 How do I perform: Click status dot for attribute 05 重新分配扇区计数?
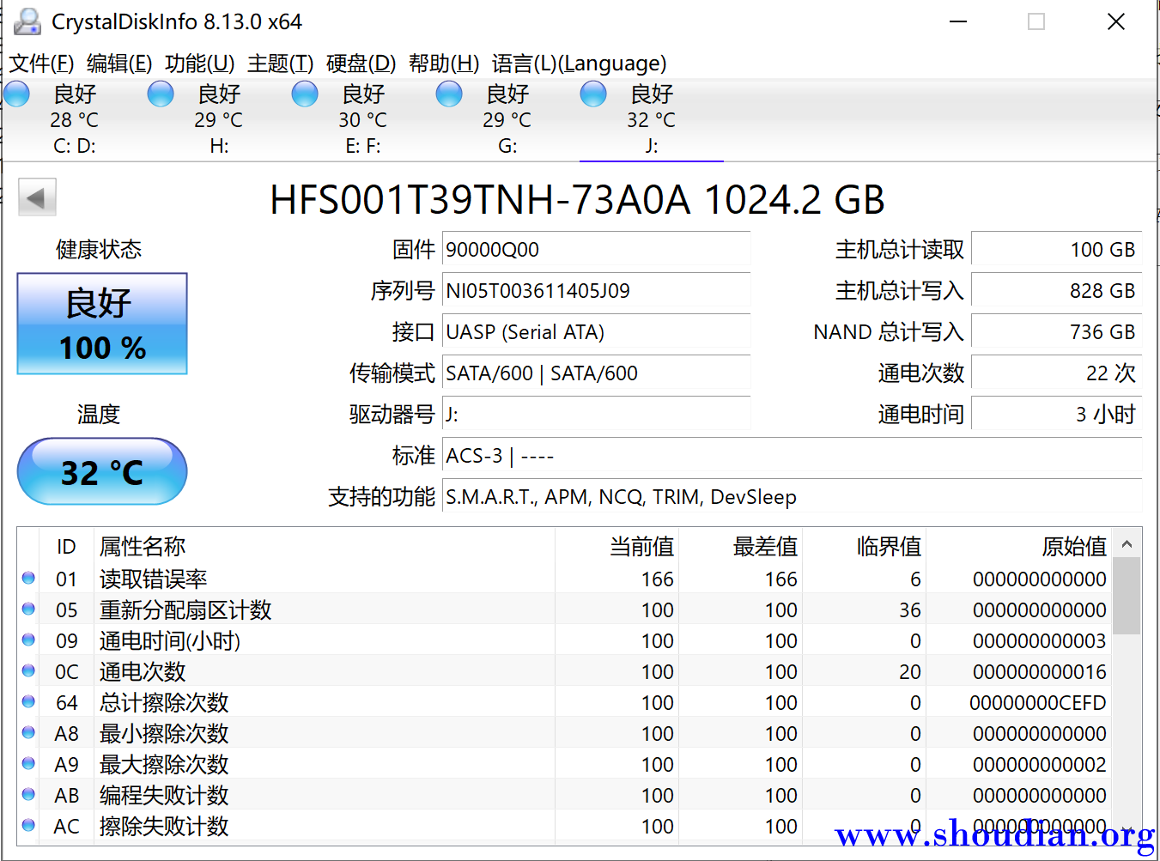28,609
